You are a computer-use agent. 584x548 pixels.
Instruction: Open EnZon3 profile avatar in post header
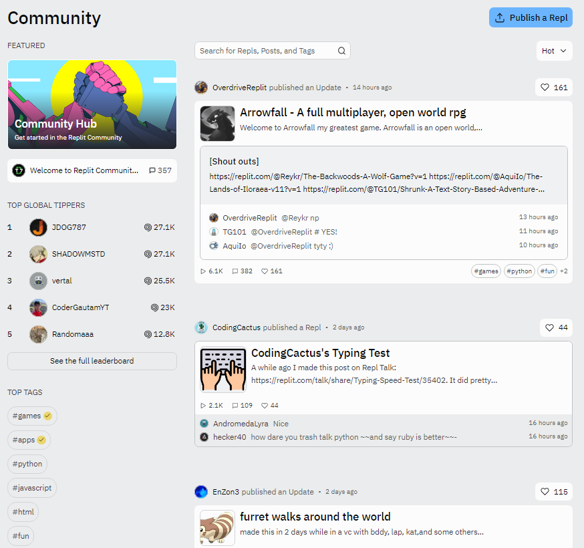pos(201,492)
